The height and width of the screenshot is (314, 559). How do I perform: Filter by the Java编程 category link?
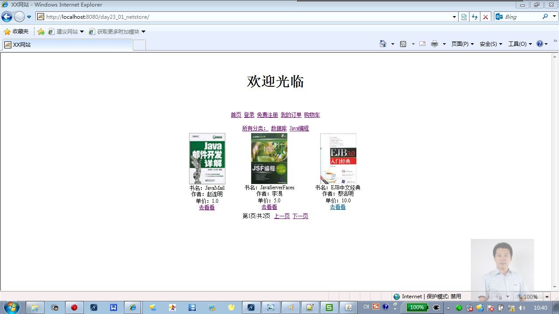click(299, 129)
